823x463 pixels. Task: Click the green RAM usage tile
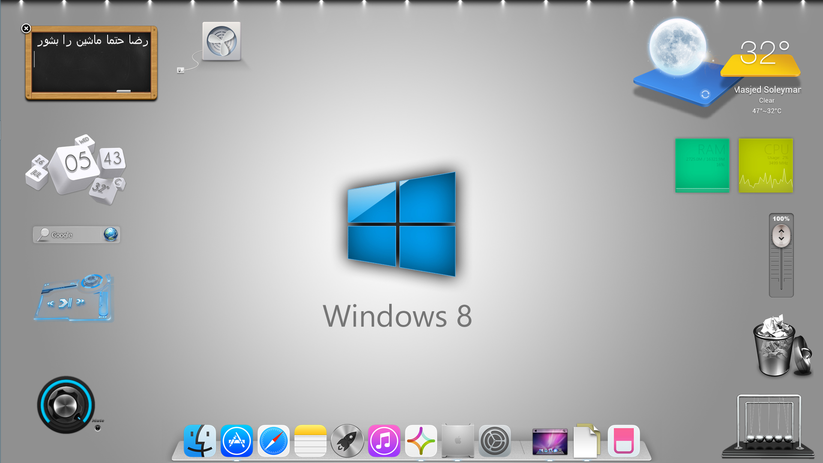coord(702,165)
